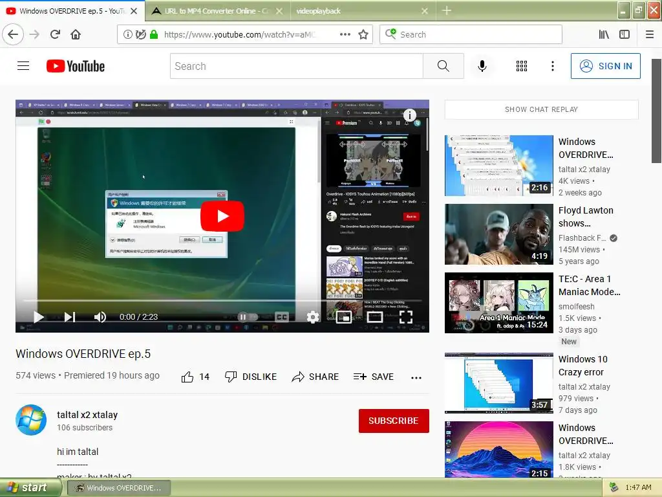The width and height of the screenshot is (662, 497).
Task: Open the 2:16 Windows OVERDRIVE thumbnail
Action: click(498, 166)
